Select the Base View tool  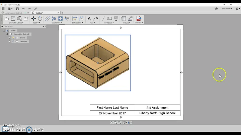tap(7, 19)
